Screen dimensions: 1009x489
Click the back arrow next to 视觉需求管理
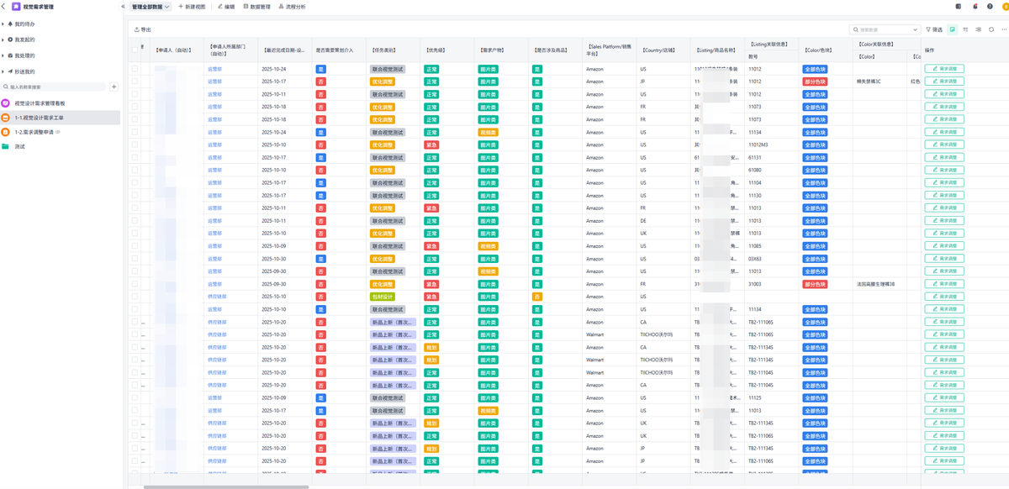[4, 7]
